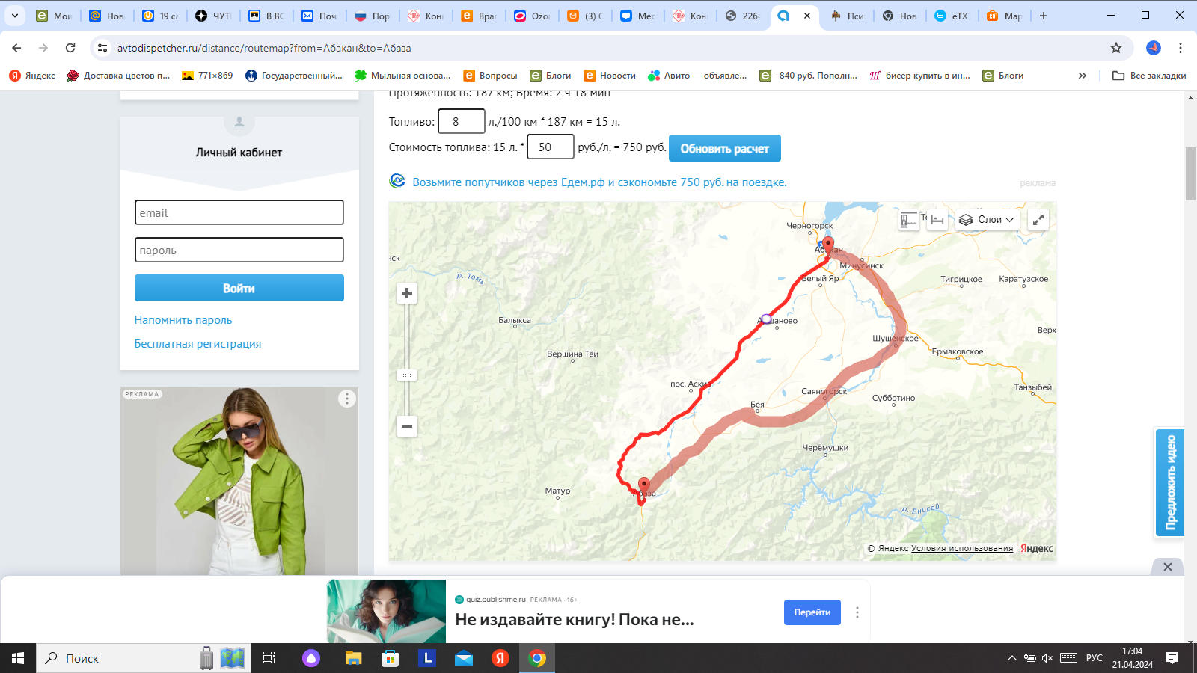Viewport: 1197px width, 673px height.
Task: Click the Chrome back arrow
Action: point(16,48)
